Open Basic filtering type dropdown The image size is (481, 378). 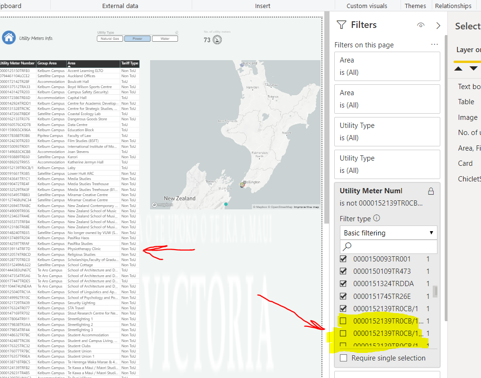click(x=388, y=233)
